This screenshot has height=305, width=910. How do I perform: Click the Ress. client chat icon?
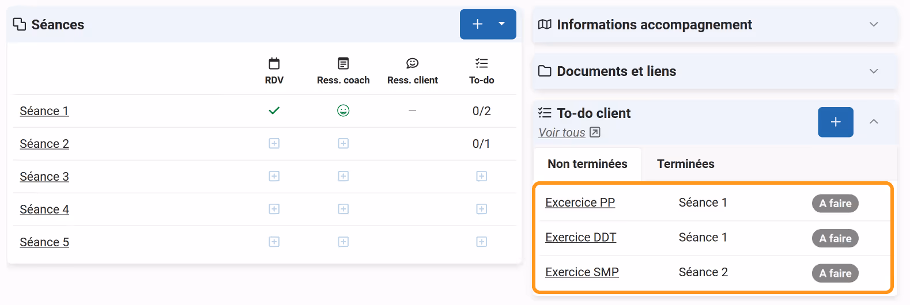[413, 63]
